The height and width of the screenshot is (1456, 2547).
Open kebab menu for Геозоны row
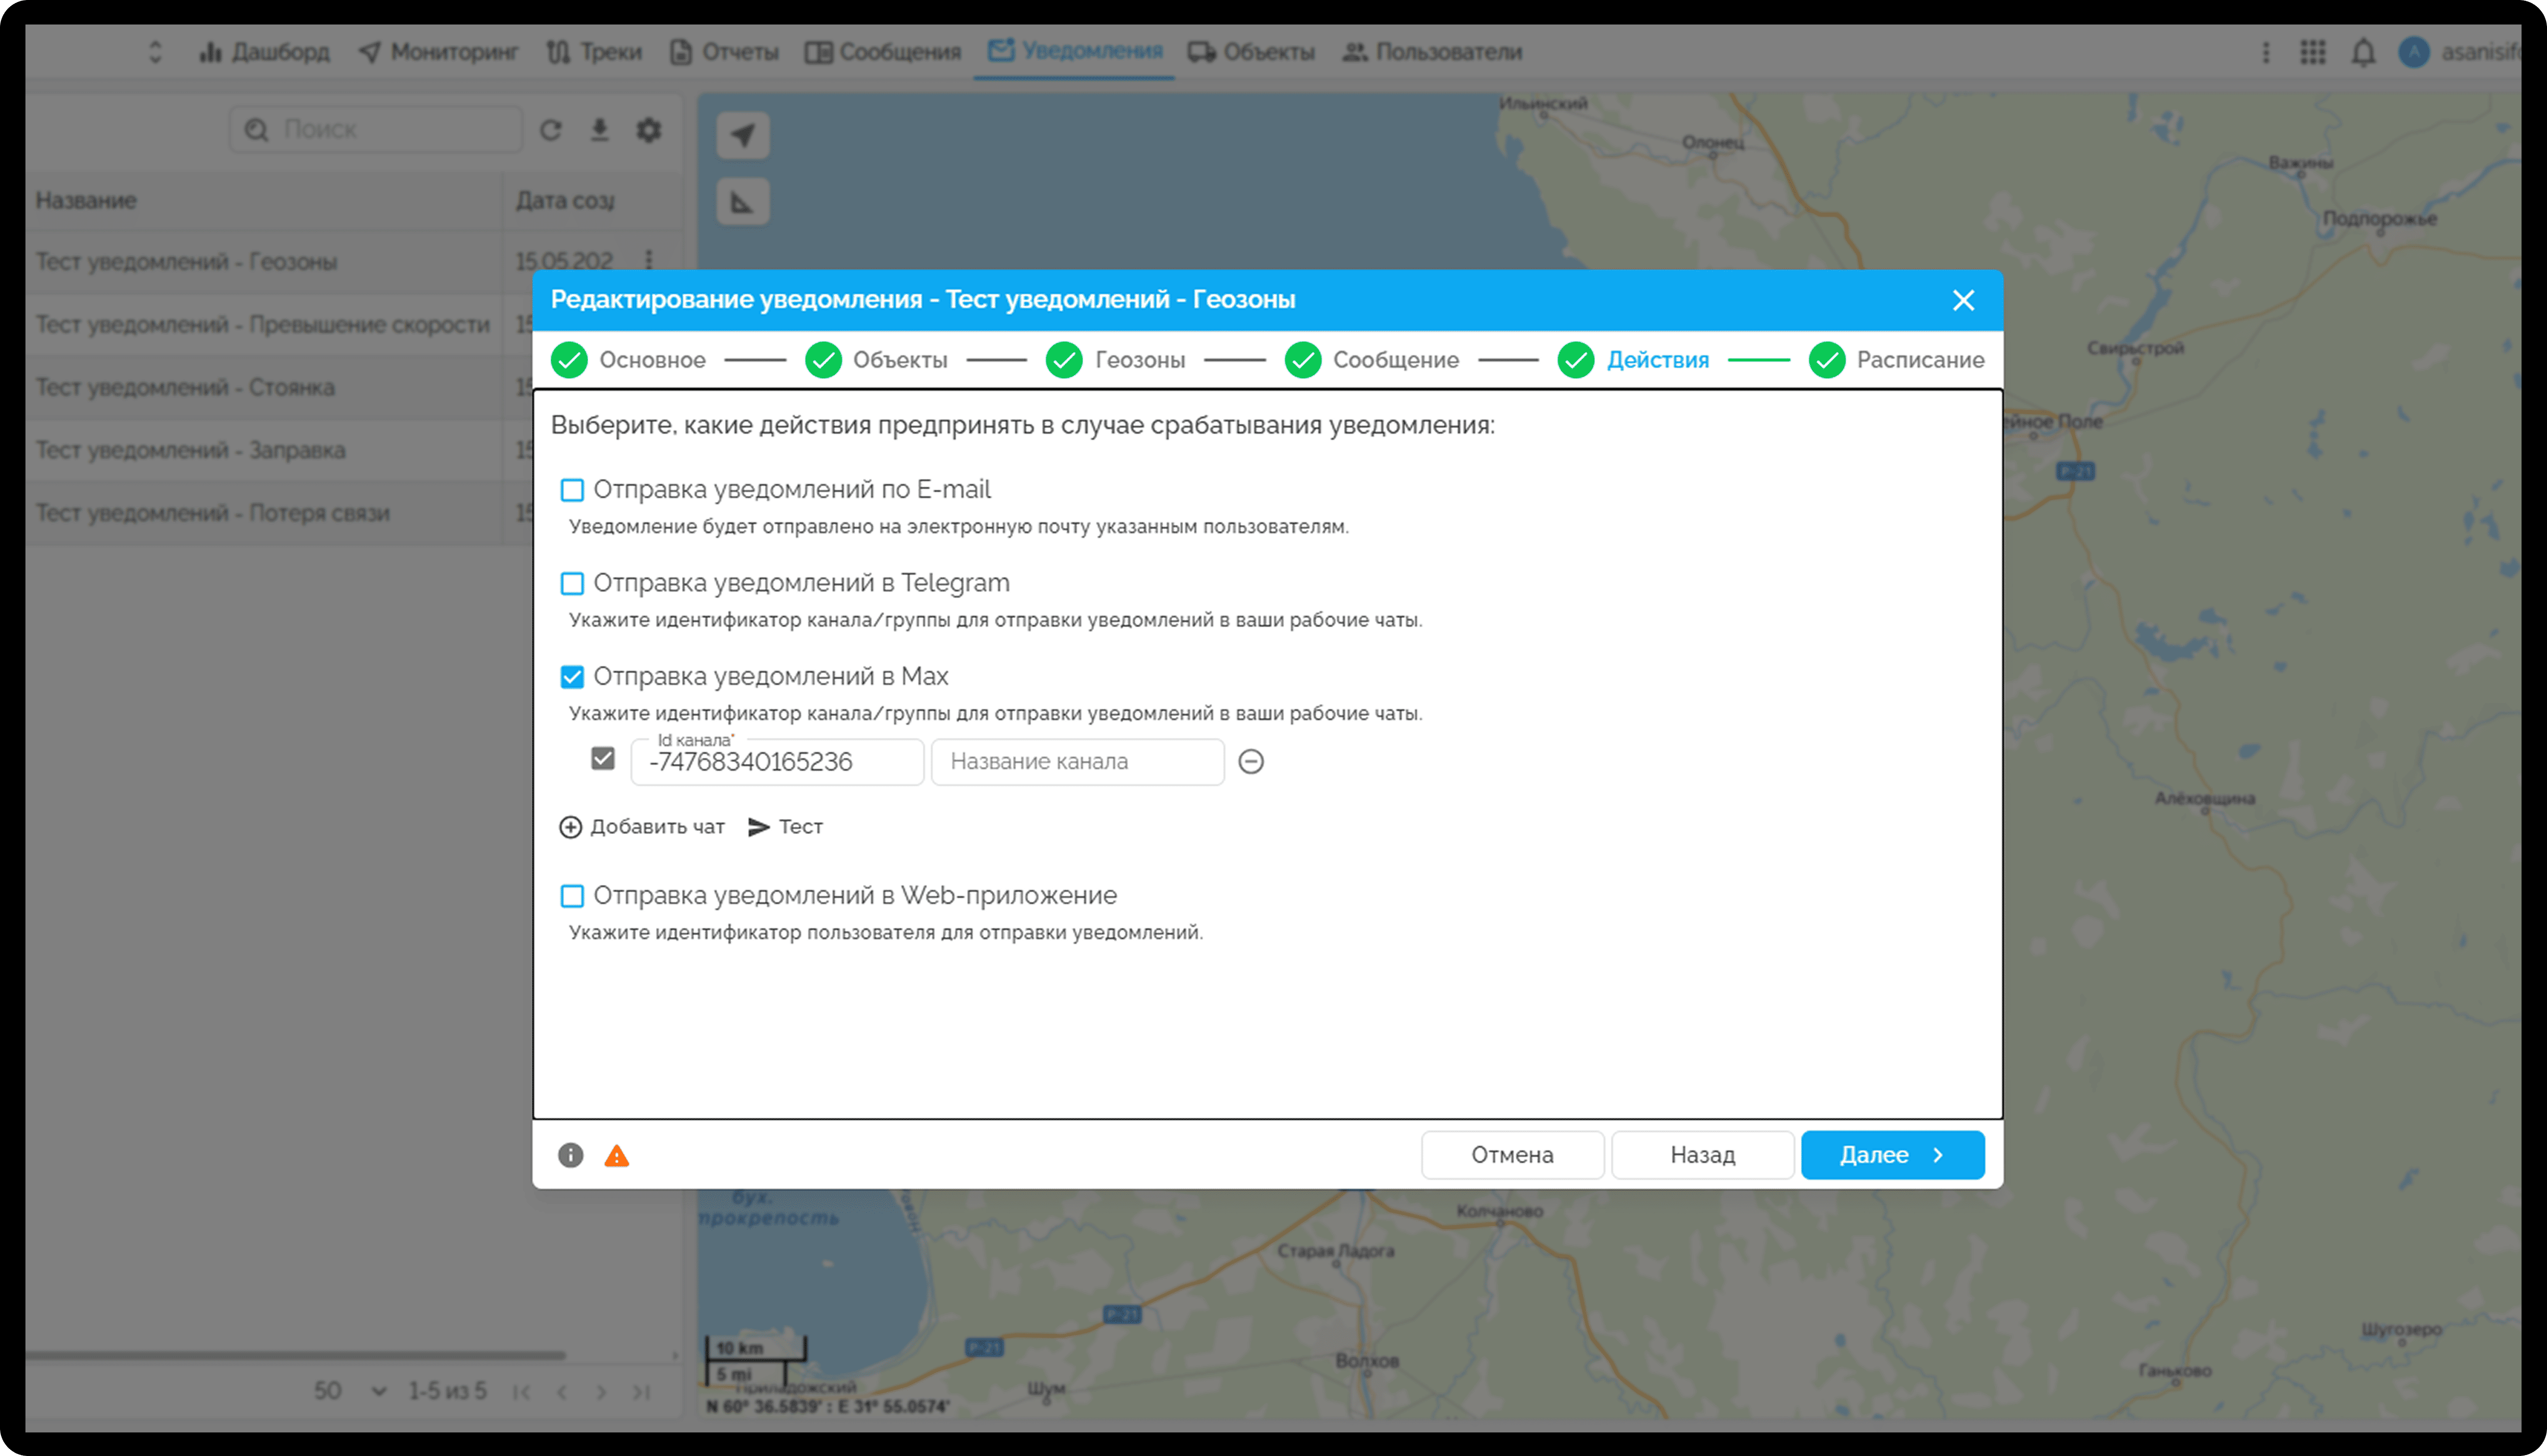click(649, 260)
